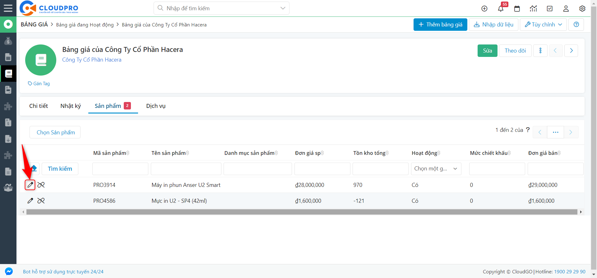Click the Mã sản phẩm filter field
This screenshot has height=278, width=597.
click(x=120, y=169)
